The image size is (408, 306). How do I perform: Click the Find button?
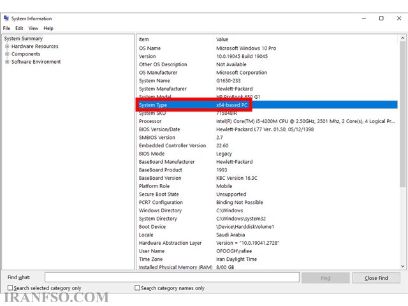(326, 278)
